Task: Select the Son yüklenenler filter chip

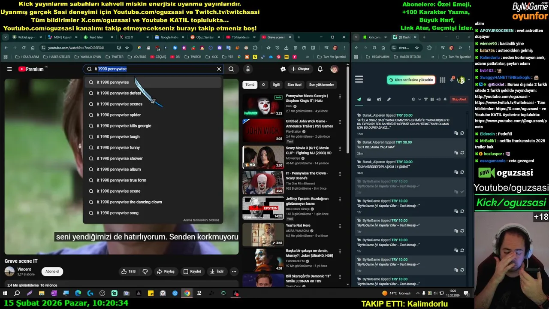Action: (x=322, y=85)
